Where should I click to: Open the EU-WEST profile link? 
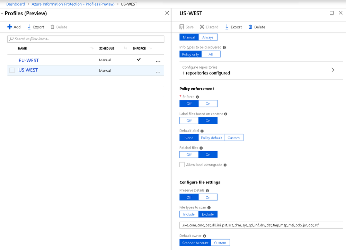tap(29, 61)
